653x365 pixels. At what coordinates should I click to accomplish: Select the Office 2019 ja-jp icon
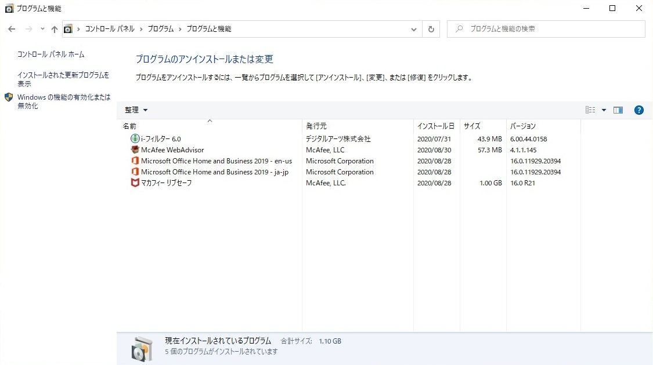[135, 171]
